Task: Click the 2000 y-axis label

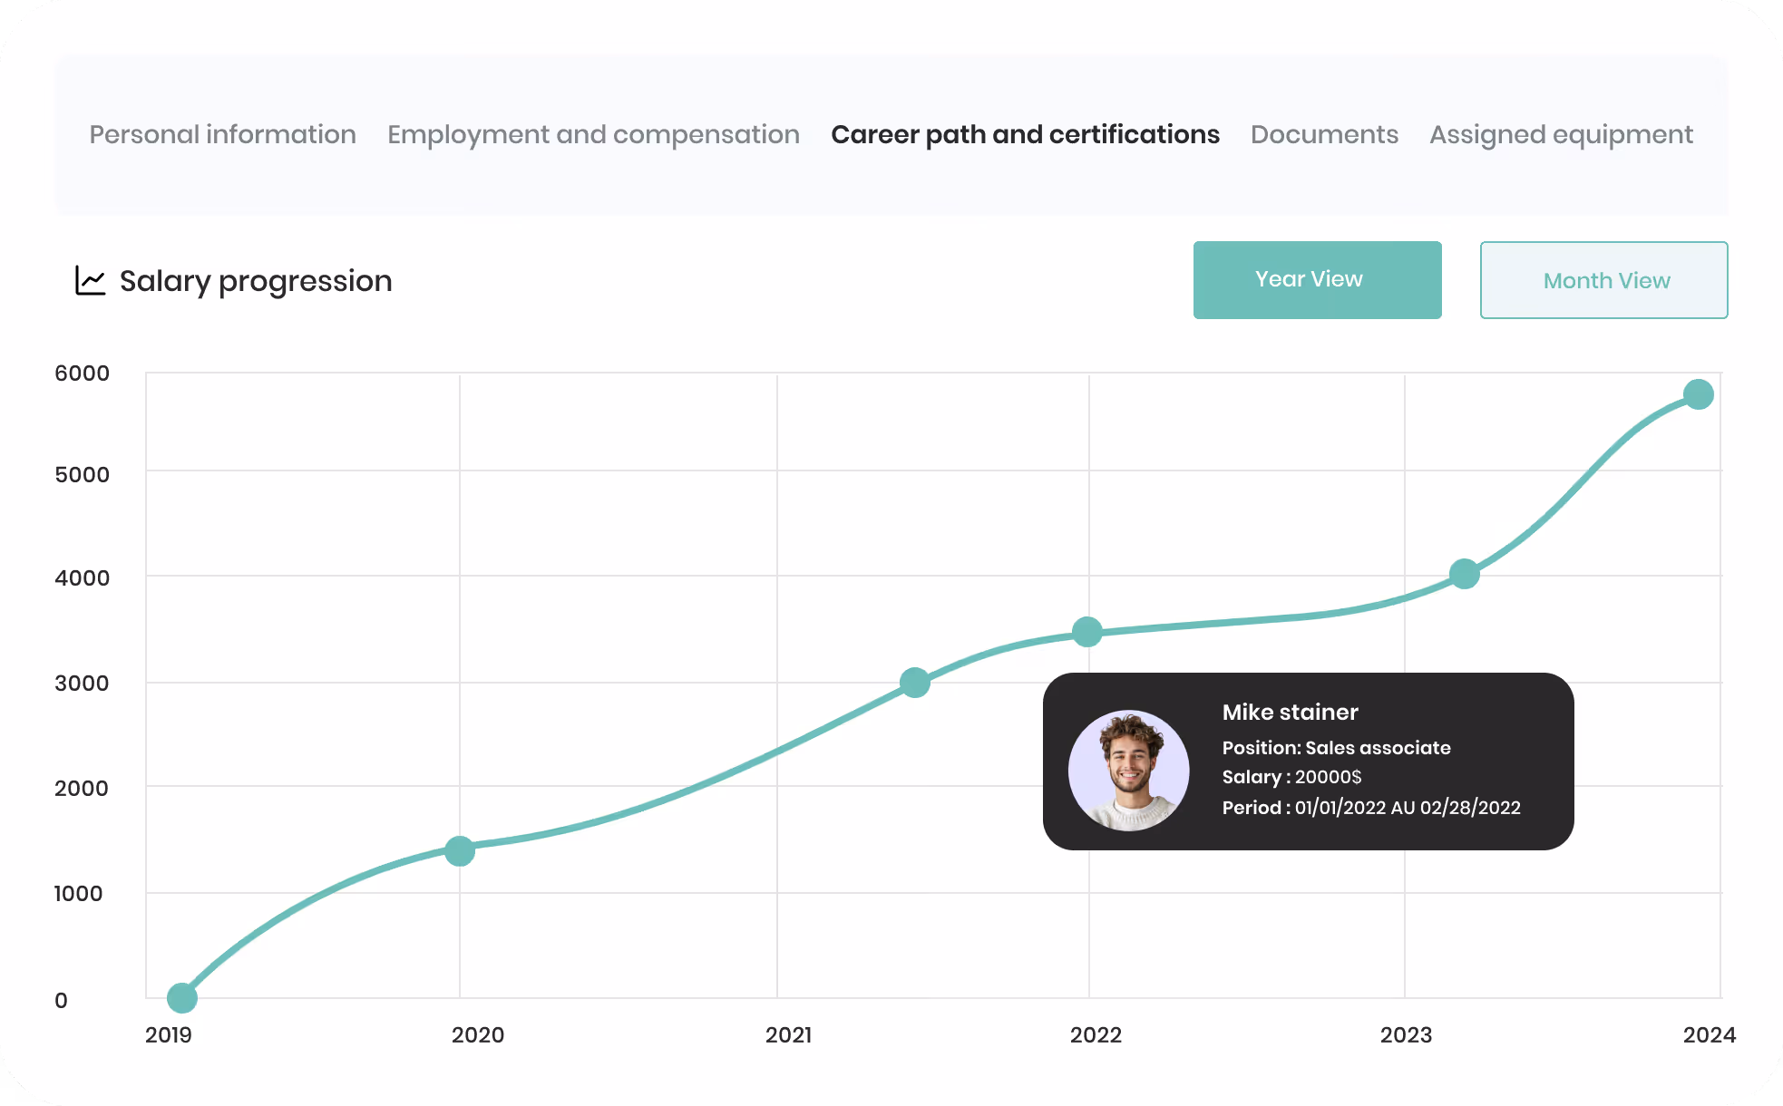Action: pyautogui.click(x=82, y=788)
